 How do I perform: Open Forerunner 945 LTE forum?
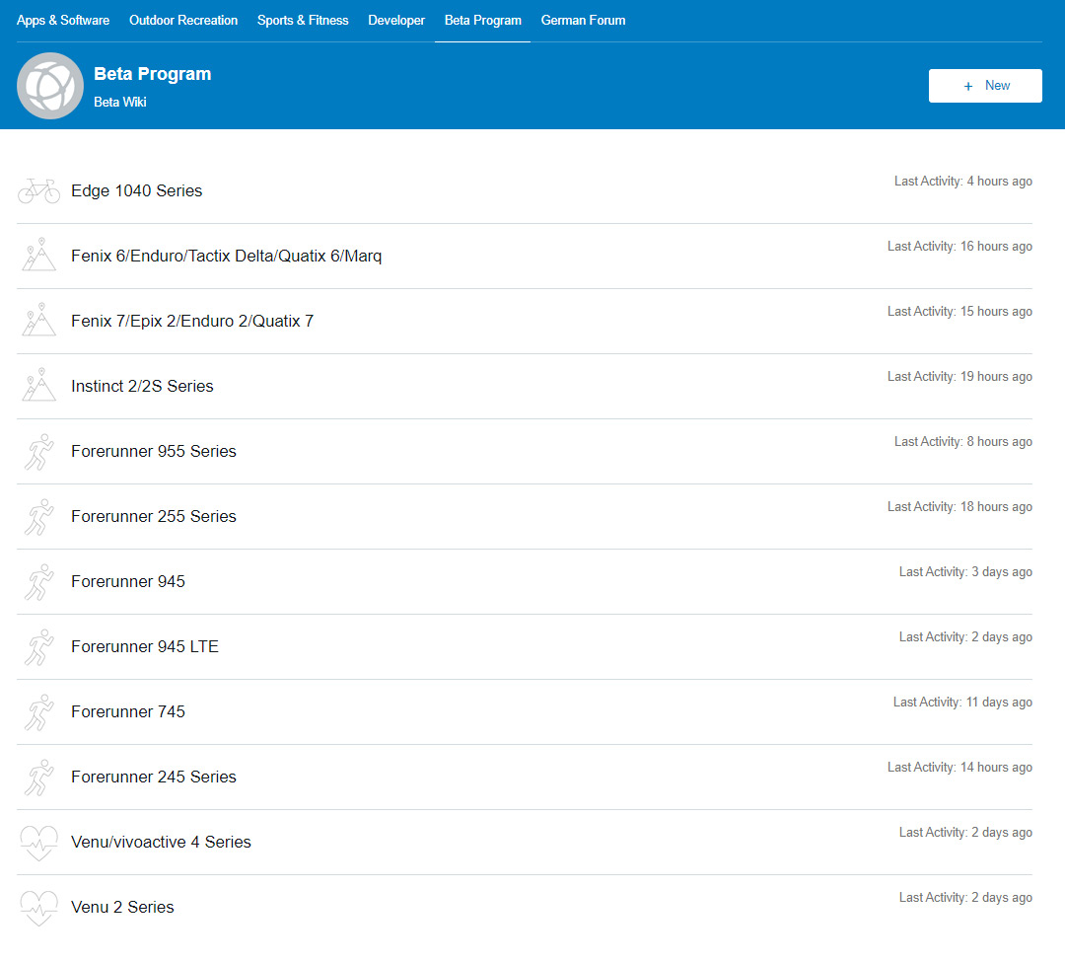click(145, 647)
